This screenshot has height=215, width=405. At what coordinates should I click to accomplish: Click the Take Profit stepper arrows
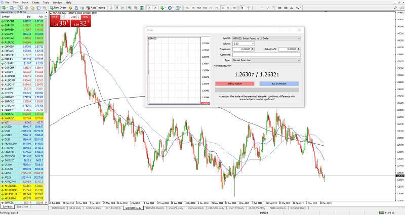click(299, 49)
